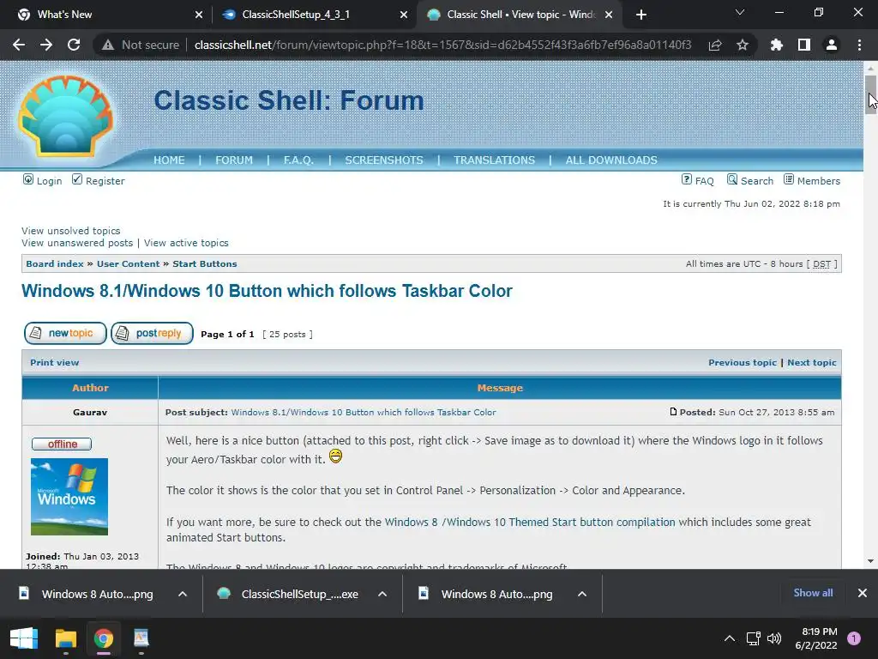Click the address bar URL field

tap(442, 45)
